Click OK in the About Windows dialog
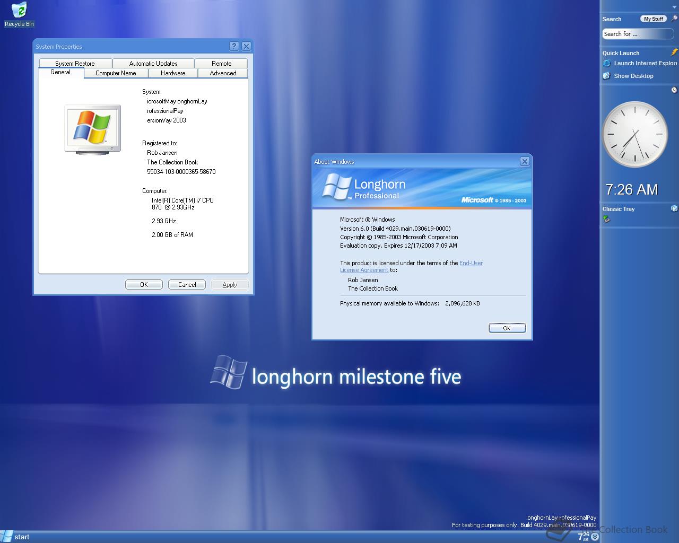The height and width of the screenshot is (543, 679). [x=507, y=328]
